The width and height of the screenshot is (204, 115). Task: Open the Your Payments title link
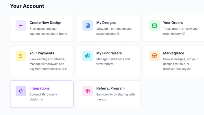pyautogui.click(x=42, y=53)
